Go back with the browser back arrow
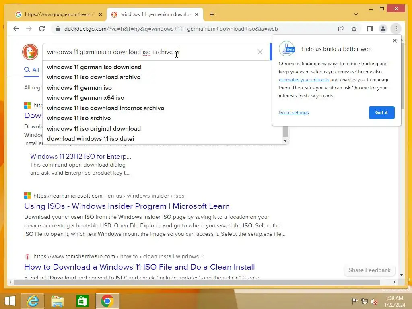 coord(16,29)
